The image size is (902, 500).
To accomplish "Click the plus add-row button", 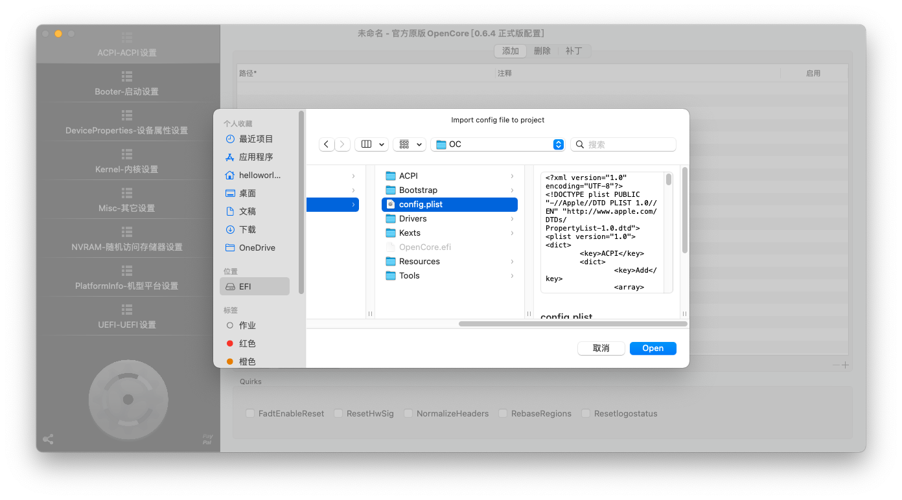I will pos(845,365).
